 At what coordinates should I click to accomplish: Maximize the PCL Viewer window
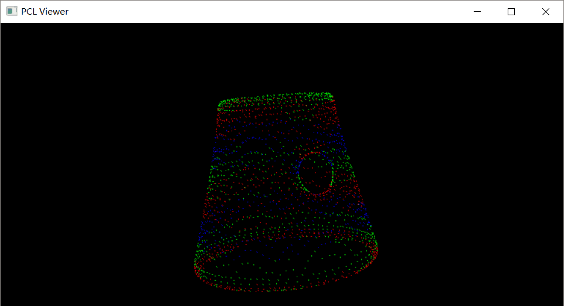(x=511, y=12)
